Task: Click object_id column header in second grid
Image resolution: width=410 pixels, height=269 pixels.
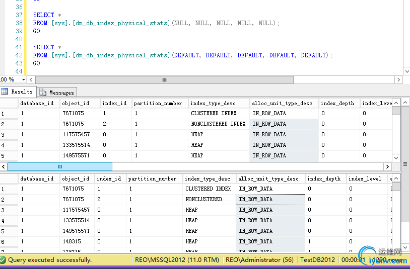Action: pos(77,178)
